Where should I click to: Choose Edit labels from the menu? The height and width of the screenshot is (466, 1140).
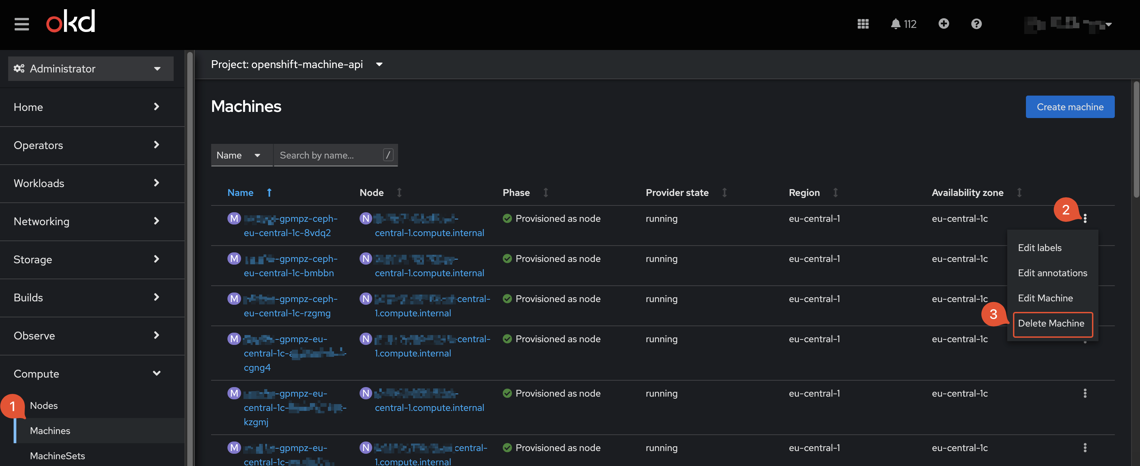1040,248
